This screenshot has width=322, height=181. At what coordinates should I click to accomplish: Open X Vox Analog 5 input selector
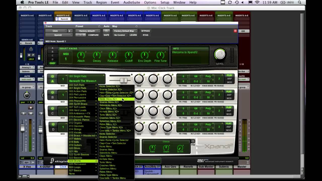(27, 67)
